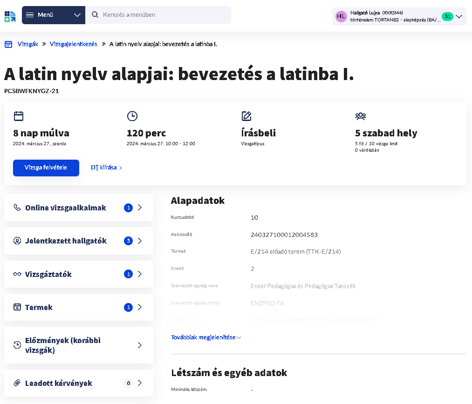The width and height of the screenshot is (472, 404).
Task: Click the paperclip icon next to Leadott kérvények
Action: coord(16,383)
